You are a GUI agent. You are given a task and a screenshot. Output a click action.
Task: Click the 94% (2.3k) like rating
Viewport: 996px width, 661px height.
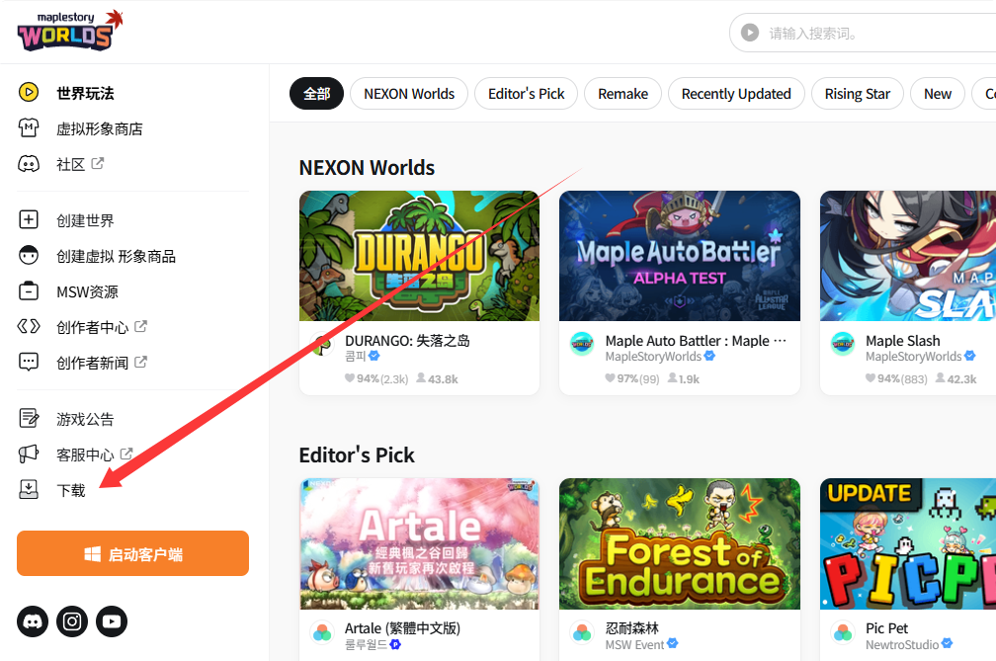(376, 379)
